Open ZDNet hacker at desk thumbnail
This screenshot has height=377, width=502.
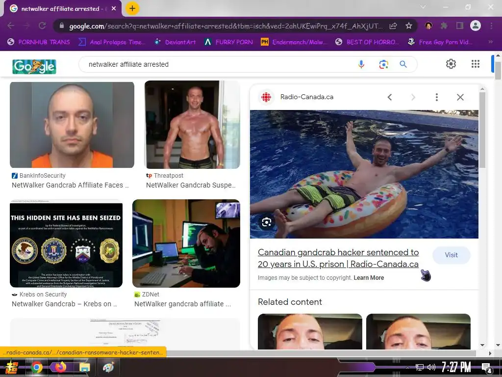pyautogui.click(x=186, y=243)
